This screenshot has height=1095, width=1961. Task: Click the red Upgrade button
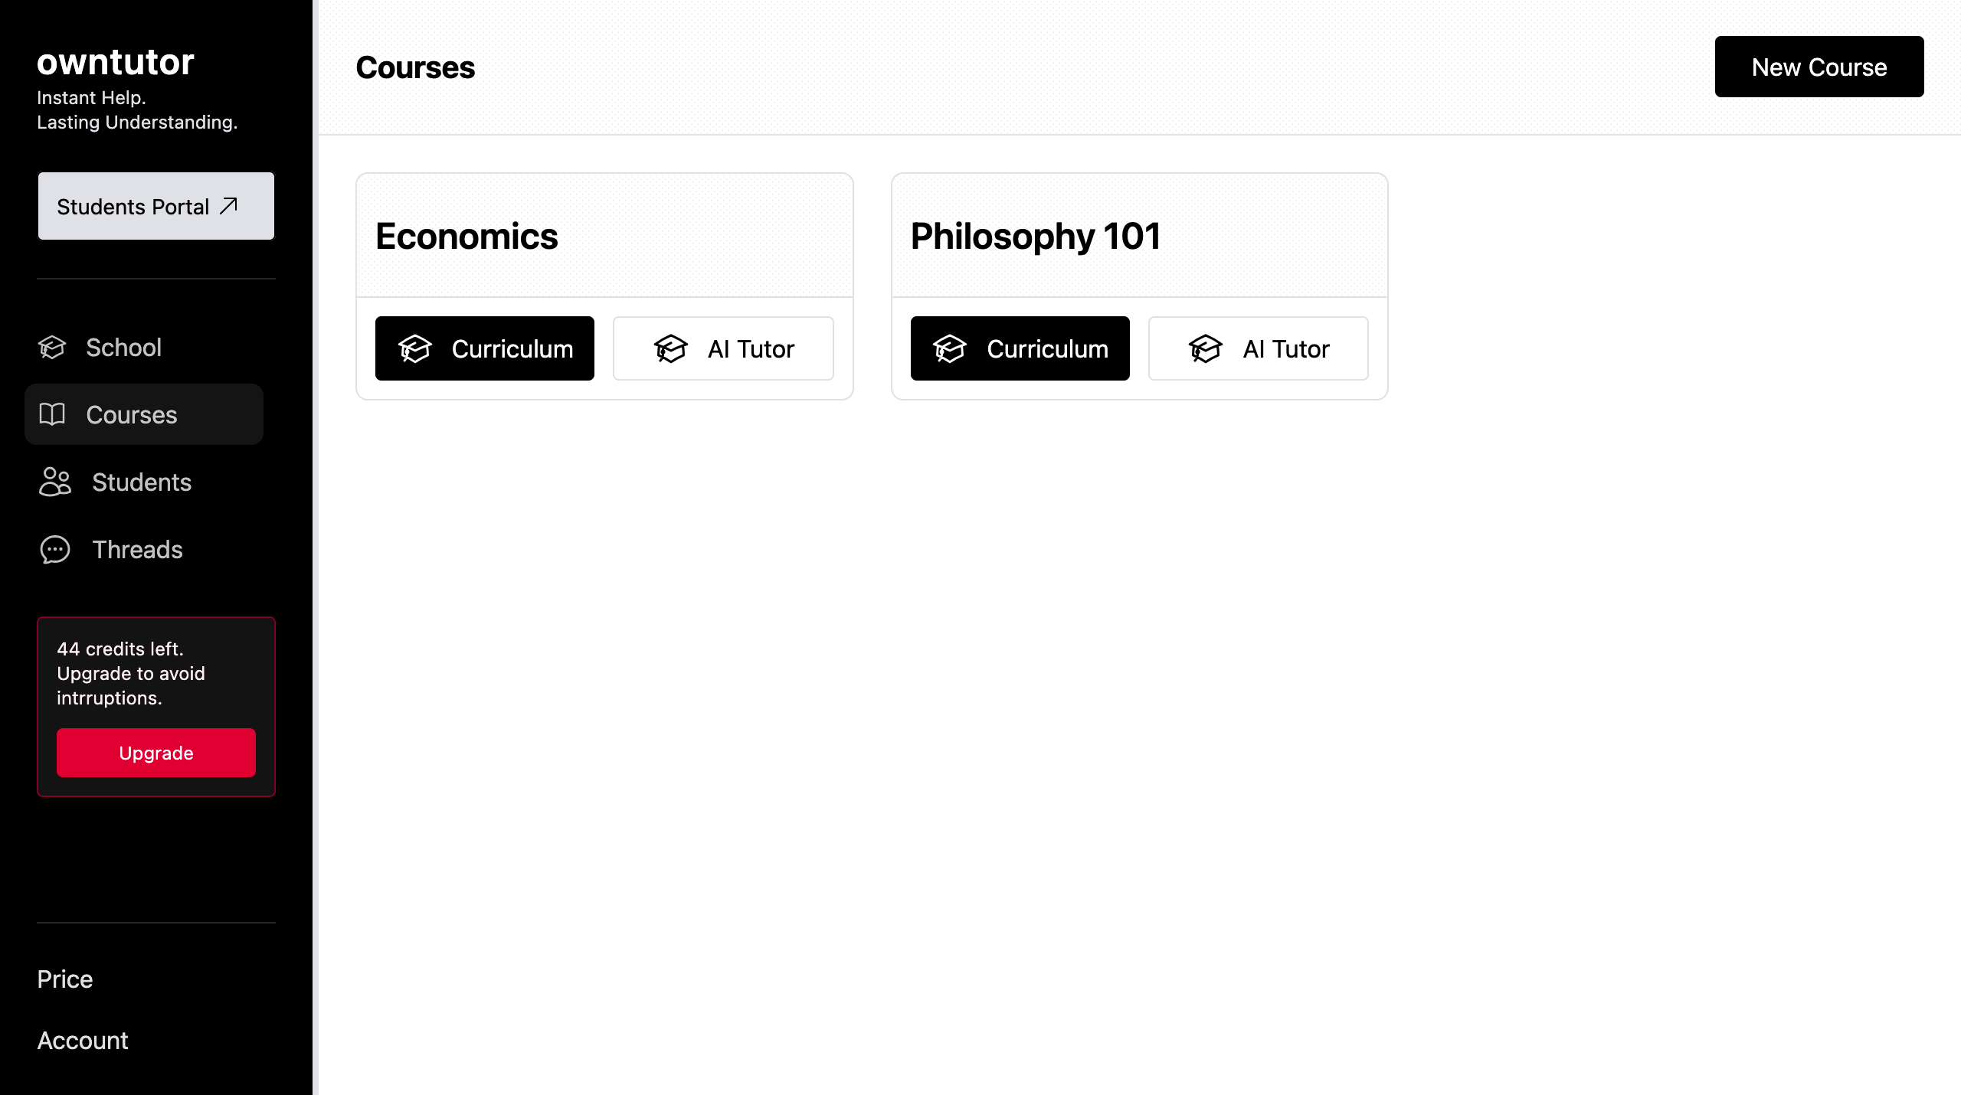(x=156, y=753)
